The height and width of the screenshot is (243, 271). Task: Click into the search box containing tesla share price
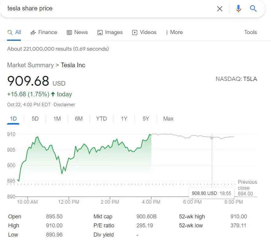[x=110, y=9]
